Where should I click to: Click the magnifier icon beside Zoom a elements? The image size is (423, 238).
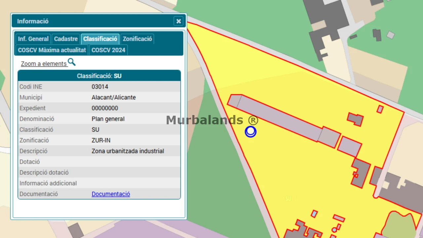[72, 62]
